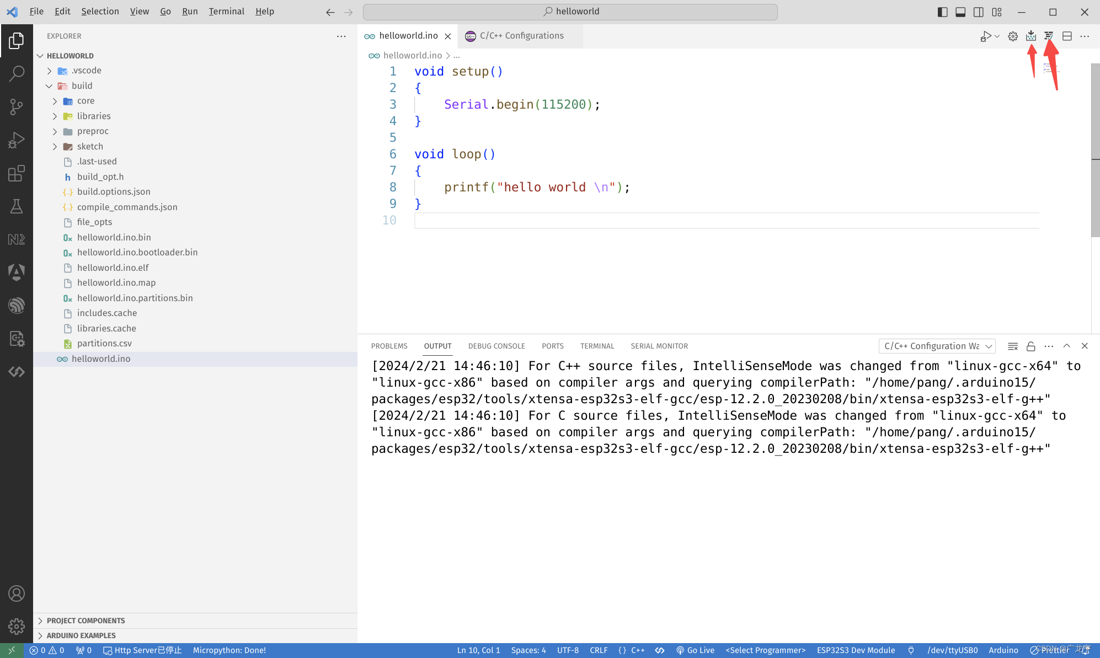Split the editor with the split icon
The width and height of the screenshot is (1100, 658).
1067,36
